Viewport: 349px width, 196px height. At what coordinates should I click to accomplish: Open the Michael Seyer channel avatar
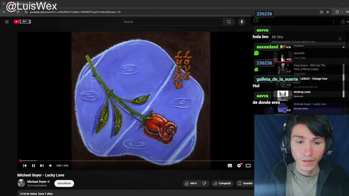click(x=21, y=183)
